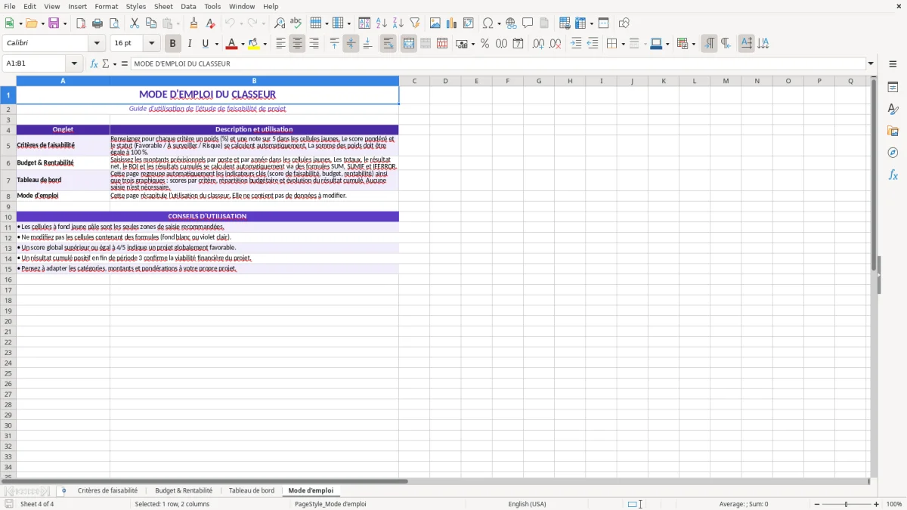Screen dimensions: 907x510
Task: Cut selection with scissors icon
Action: point(135,23)
